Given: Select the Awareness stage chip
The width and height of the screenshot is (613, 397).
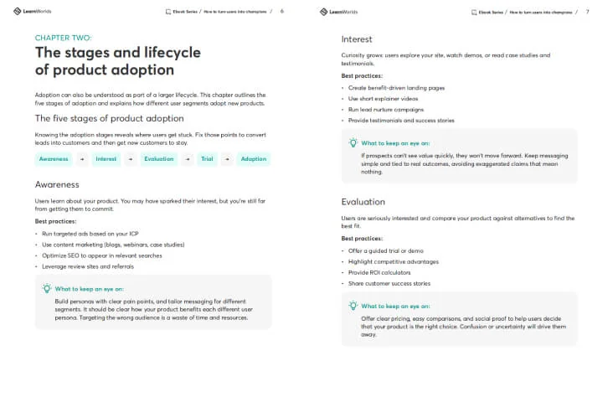Looking at the screenshot, I should 54,159.
